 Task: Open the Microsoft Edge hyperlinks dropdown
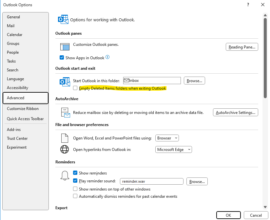point(173,150)
